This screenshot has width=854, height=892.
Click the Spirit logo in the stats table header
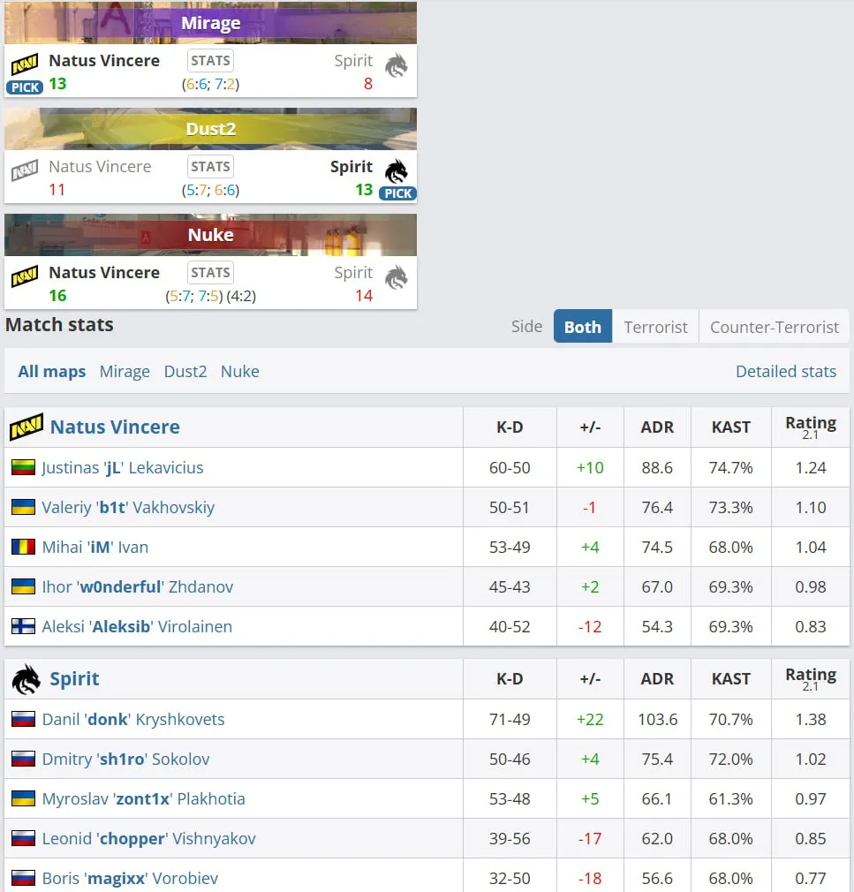(x=26, y=679)
